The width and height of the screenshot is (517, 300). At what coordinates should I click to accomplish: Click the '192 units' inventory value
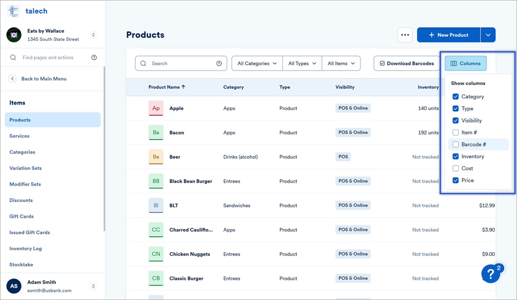coord(428,133)
